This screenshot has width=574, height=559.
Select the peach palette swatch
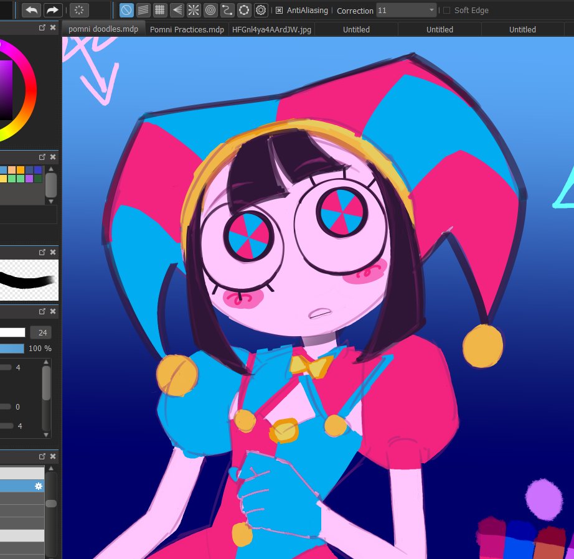[x=12, y=170]
